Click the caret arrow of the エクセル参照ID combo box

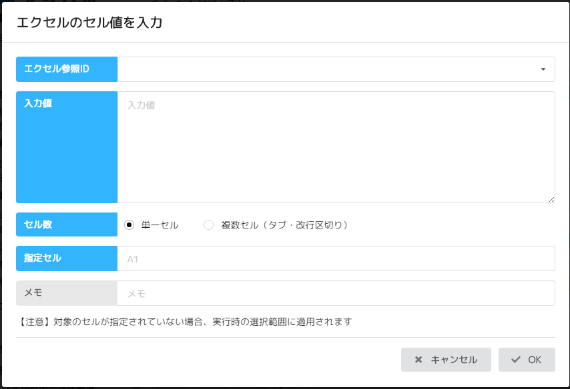coord(543,69)
